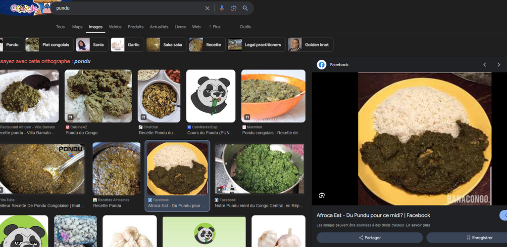Click the Facebook source icon in preview
This screenshot has height=247, width=507.
coord(322,65)
